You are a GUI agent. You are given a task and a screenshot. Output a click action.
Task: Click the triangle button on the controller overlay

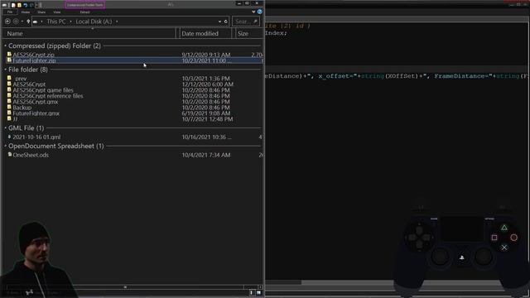(504, 228)
